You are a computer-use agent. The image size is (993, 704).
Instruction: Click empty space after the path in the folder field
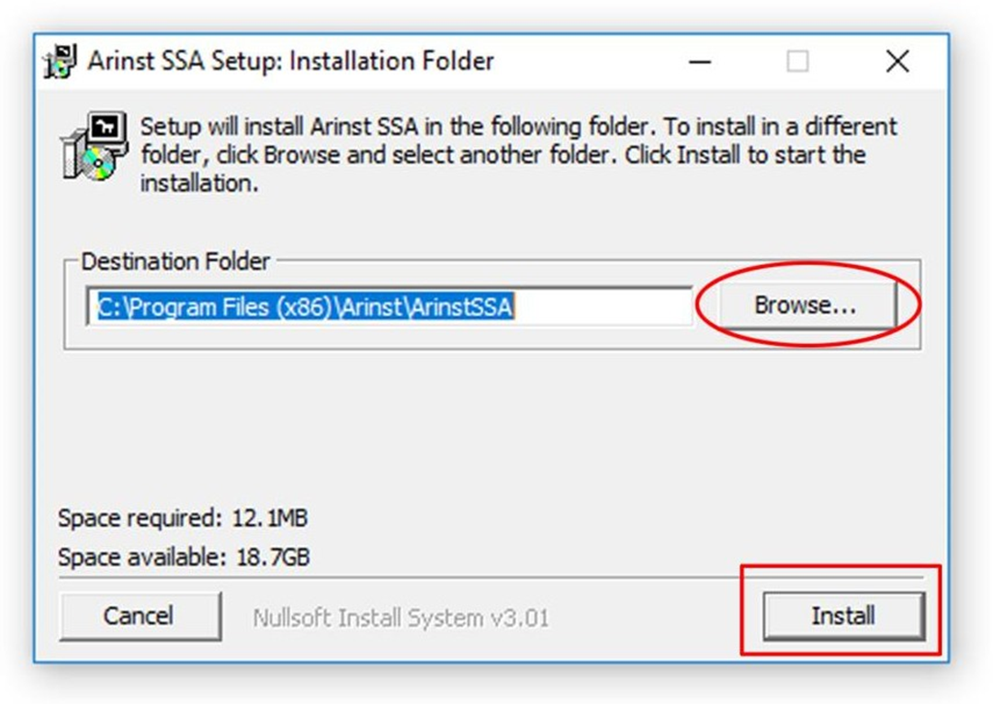click(606, 307)
